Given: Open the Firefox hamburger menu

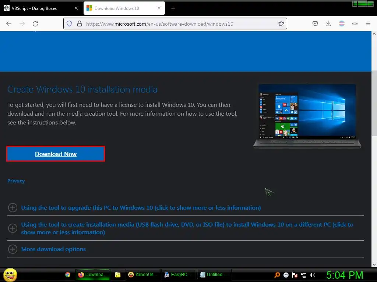Looking at the screenshot, I should click(368, 24).
